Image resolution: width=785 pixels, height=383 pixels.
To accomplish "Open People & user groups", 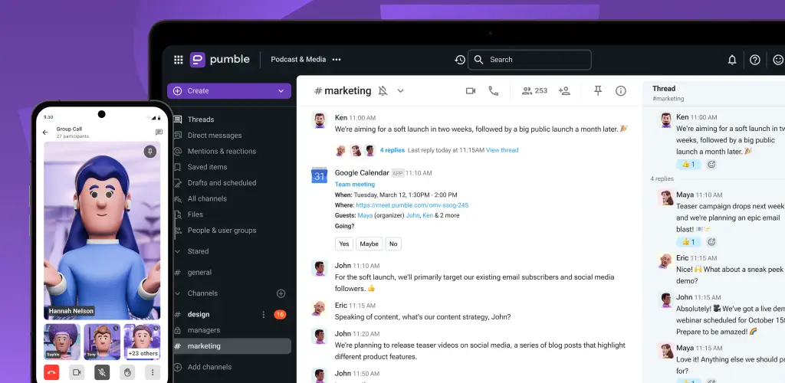I will tap(222, 231).
